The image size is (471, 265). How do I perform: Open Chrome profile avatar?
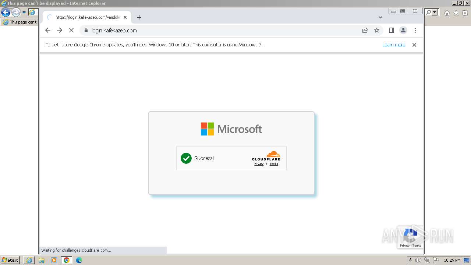[x=403, y=31]
